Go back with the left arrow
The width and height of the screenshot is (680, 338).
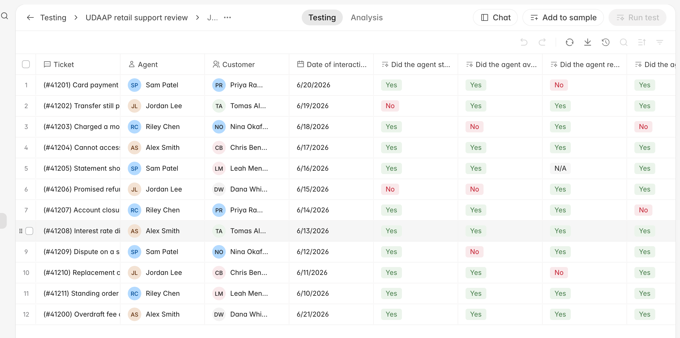pos(30,17)
